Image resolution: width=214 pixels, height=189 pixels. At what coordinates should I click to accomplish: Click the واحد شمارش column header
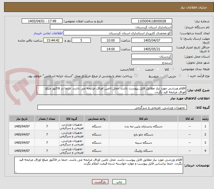(x=97, y=119)
